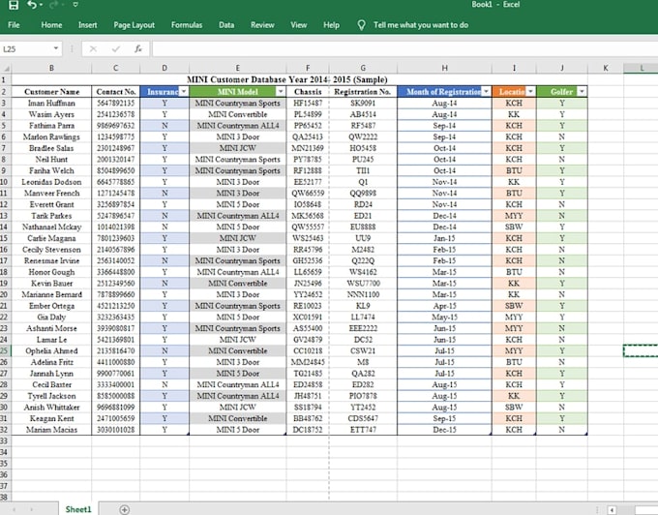This screenshot has width=658, height=515.
Task: Open the Formulas ribbon tab
Action: tap(187, 25)
